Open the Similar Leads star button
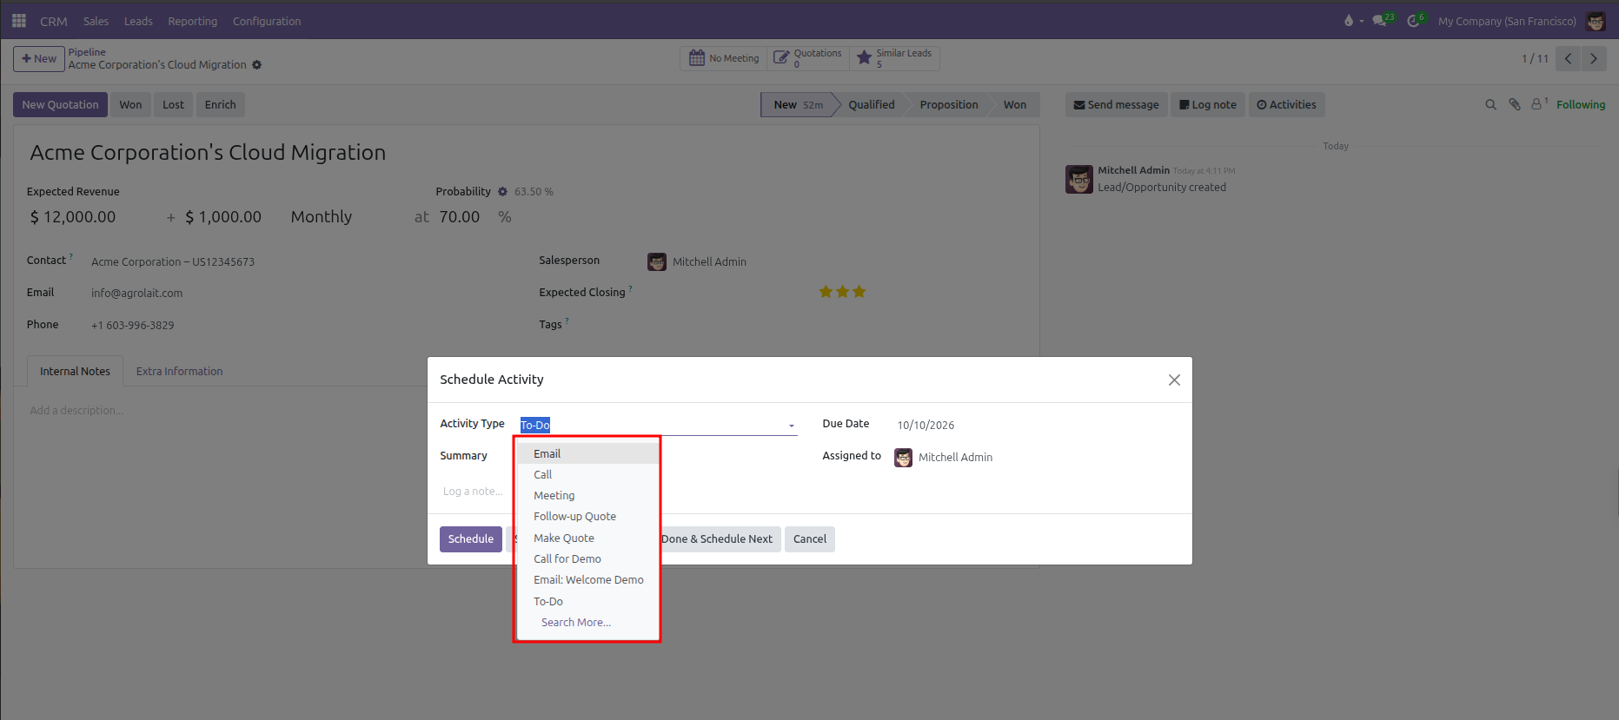The height and width of the screenshot is (720, 1619). [x=894, y=58]
